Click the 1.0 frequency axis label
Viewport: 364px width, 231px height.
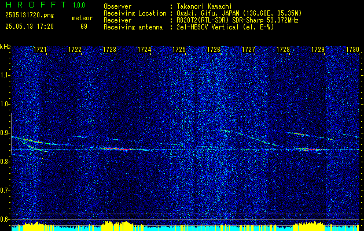(5, 105)
